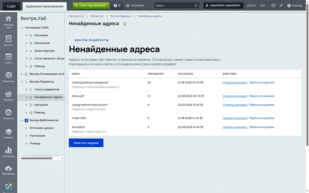Open Список редиректов menu item

47,89
